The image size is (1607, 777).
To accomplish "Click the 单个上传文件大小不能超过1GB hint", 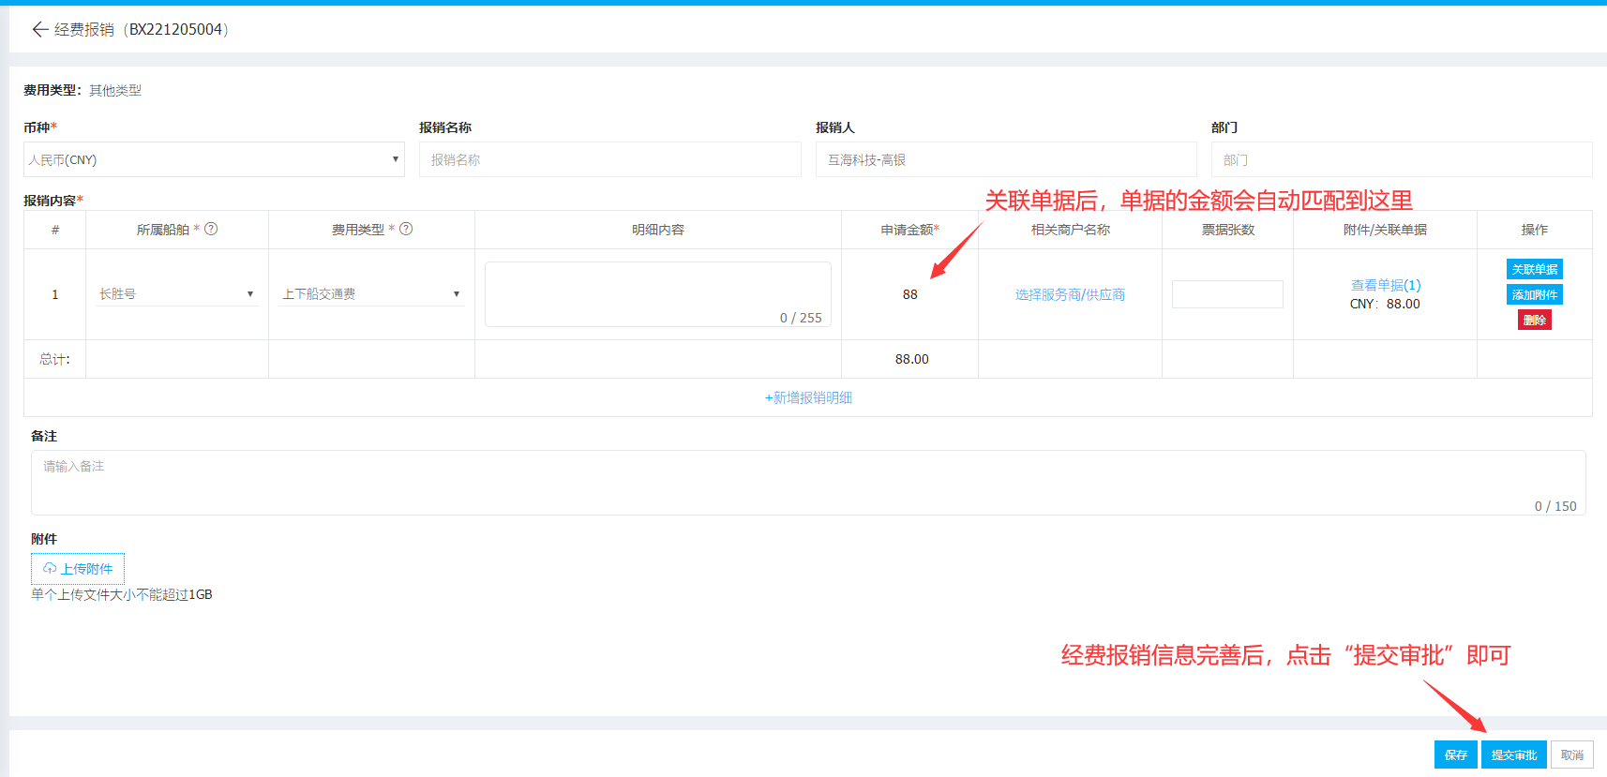I will tap(122, 594).
